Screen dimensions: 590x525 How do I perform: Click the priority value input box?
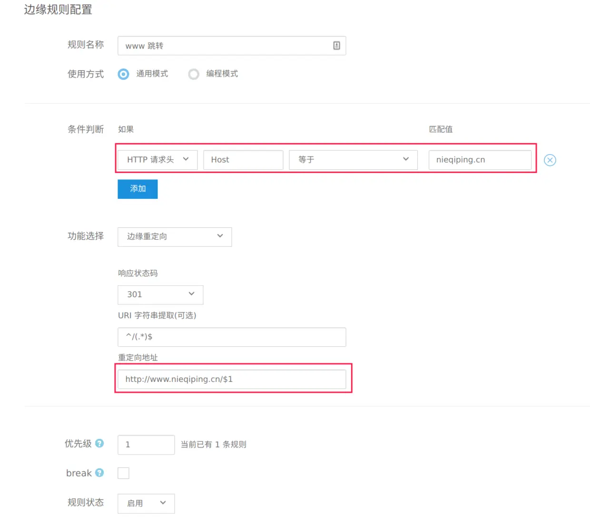146,444
